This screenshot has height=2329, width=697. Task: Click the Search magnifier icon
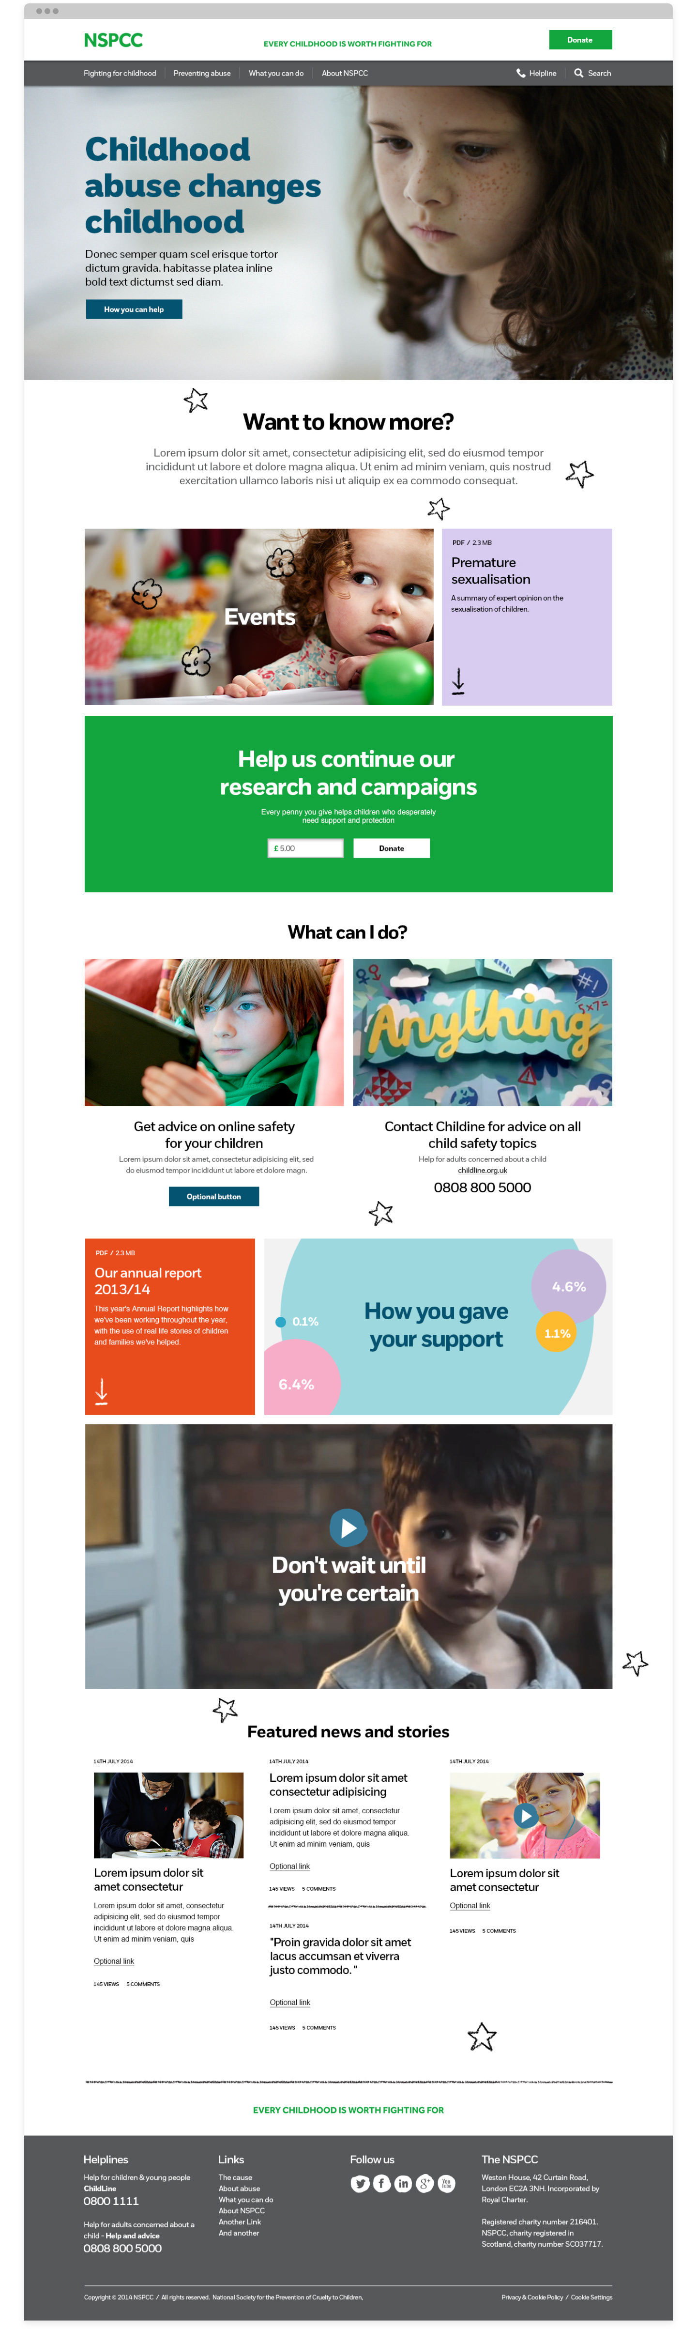(578, 73)
